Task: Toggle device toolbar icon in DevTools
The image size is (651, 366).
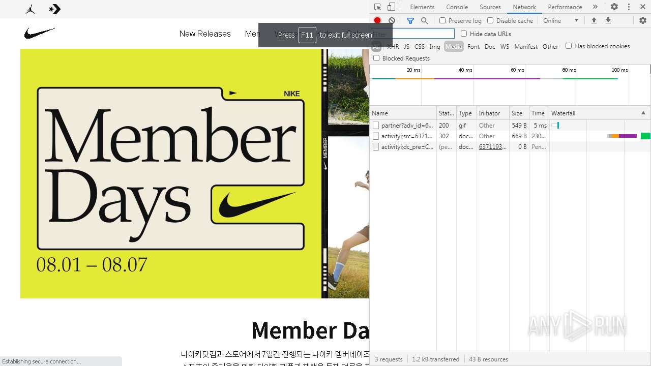Action: pyautogui.click(x=391, y=7)
